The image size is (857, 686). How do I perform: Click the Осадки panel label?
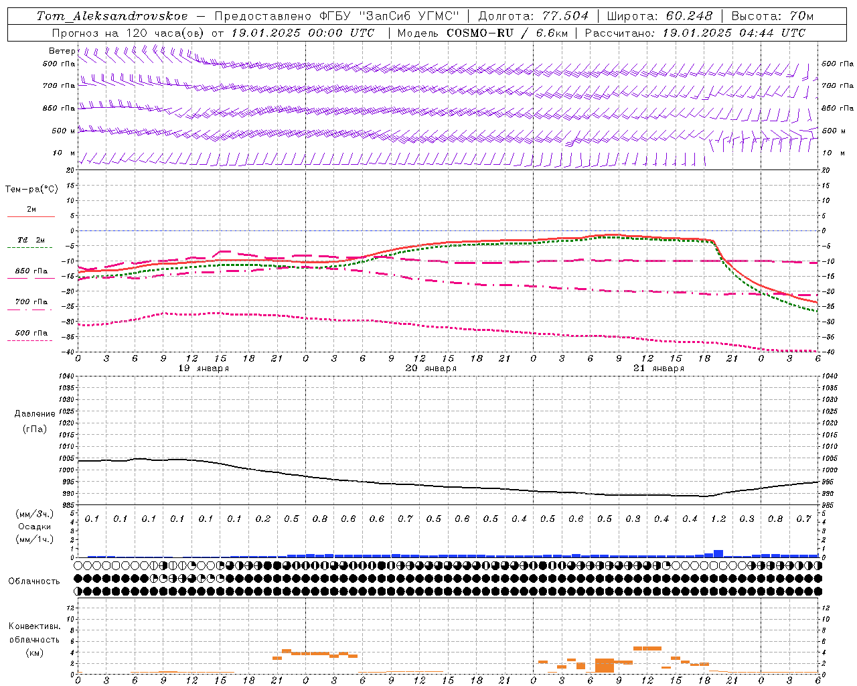(33, 527)
